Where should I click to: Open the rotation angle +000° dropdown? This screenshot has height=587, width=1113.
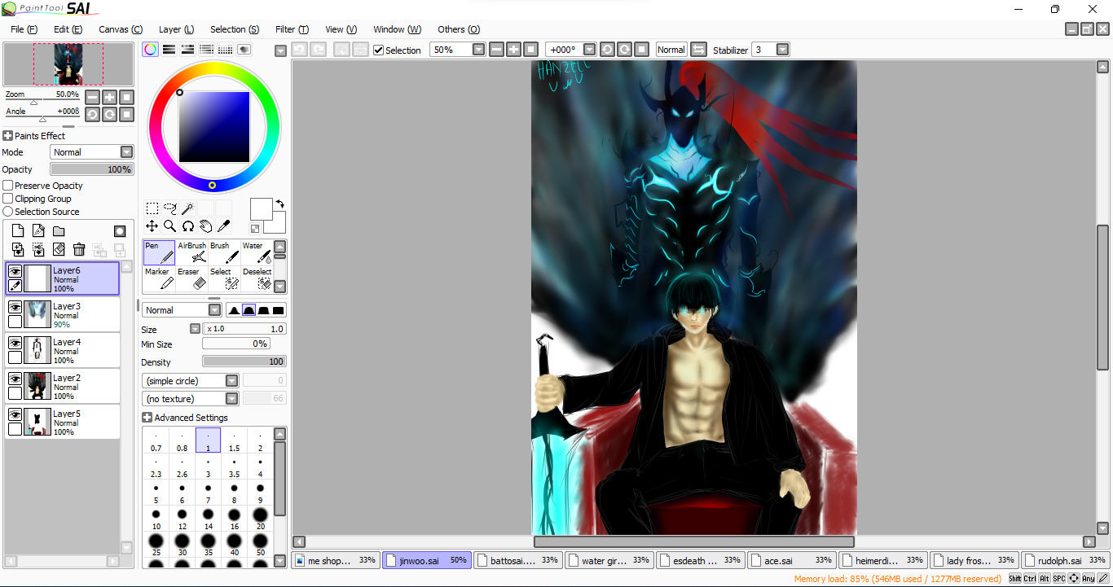590,50
